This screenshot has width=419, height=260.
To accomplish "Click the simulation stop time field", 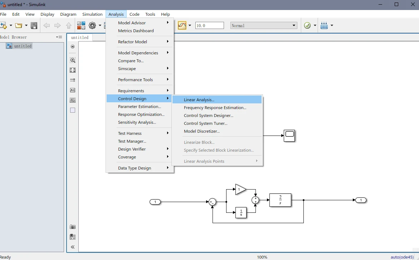I will [210, 25].
